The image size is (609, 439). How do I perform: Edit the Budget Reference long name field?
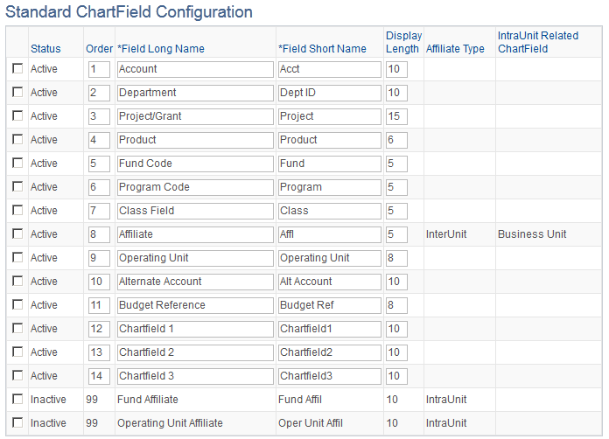click(x=195, y=305)
